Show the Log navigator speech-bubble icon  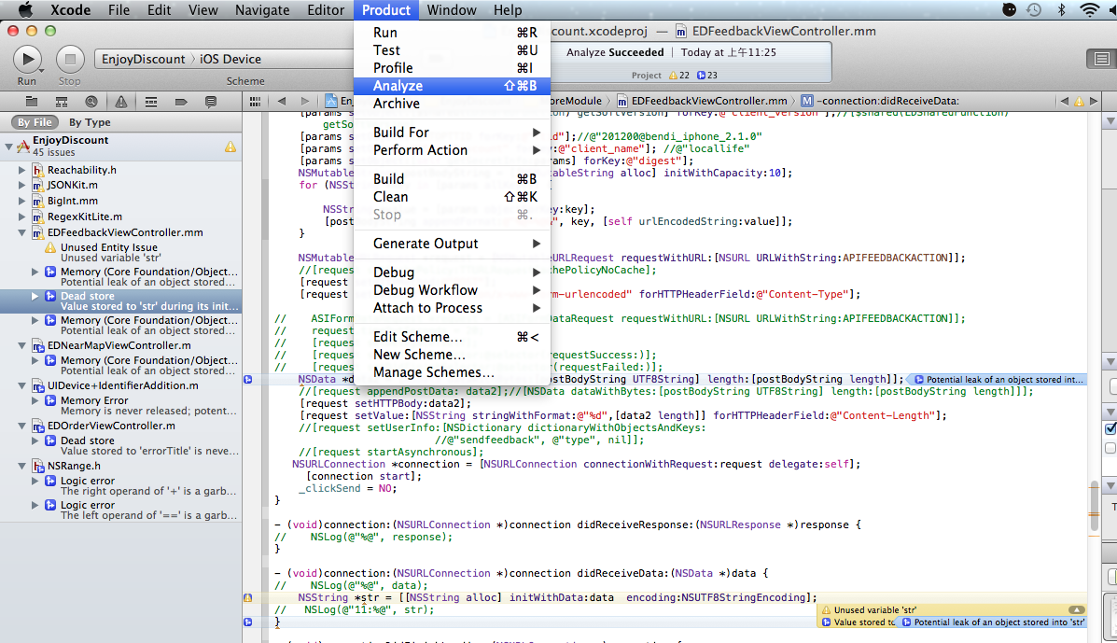point(211,101)
